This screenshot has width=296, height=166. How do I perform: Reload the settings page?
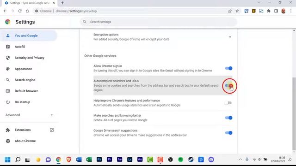(x=20, y=11)
